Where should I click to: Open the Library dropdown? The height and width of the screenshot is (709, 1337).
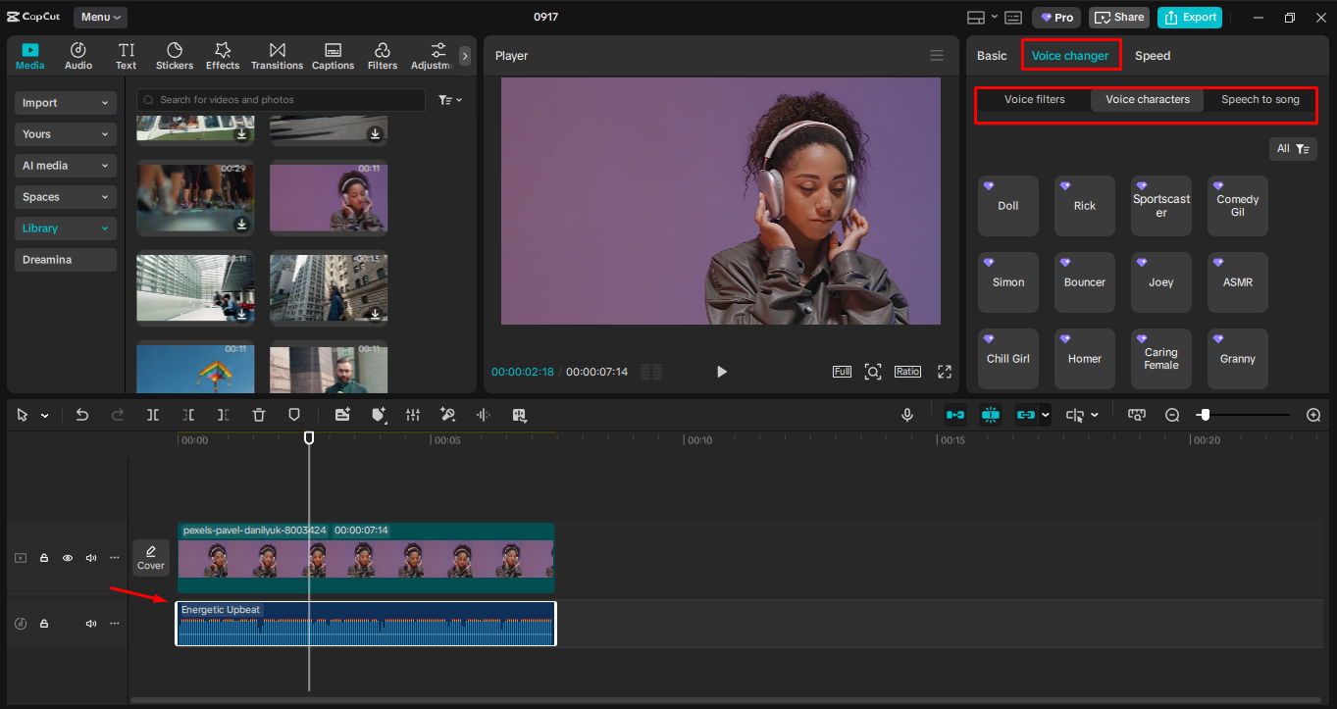[x=65, y=228]
